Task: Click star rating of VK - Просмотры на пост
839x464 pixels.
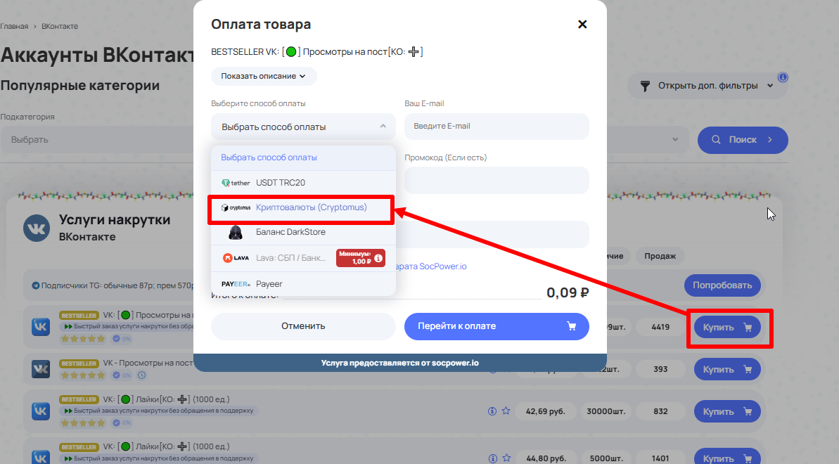Action: [83, 375]
